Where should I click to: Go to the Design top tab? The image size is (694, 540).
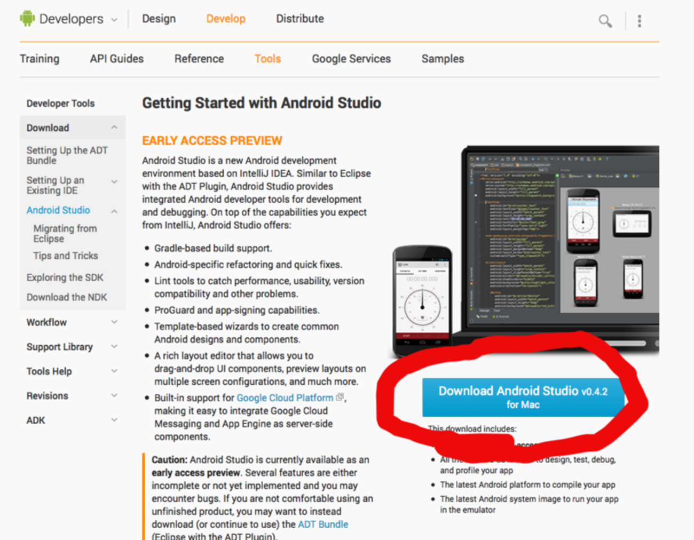pos(159,19)
